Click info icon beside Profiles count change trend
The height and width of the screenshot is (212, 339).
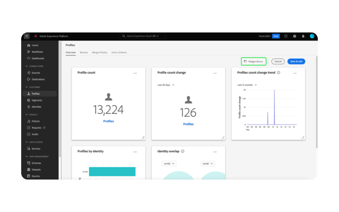pos(278,73)
